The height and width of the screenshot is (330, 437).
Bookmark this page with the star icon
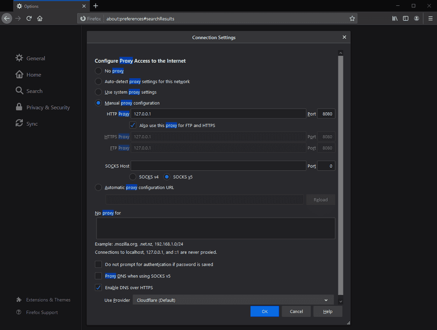point(352,18)
